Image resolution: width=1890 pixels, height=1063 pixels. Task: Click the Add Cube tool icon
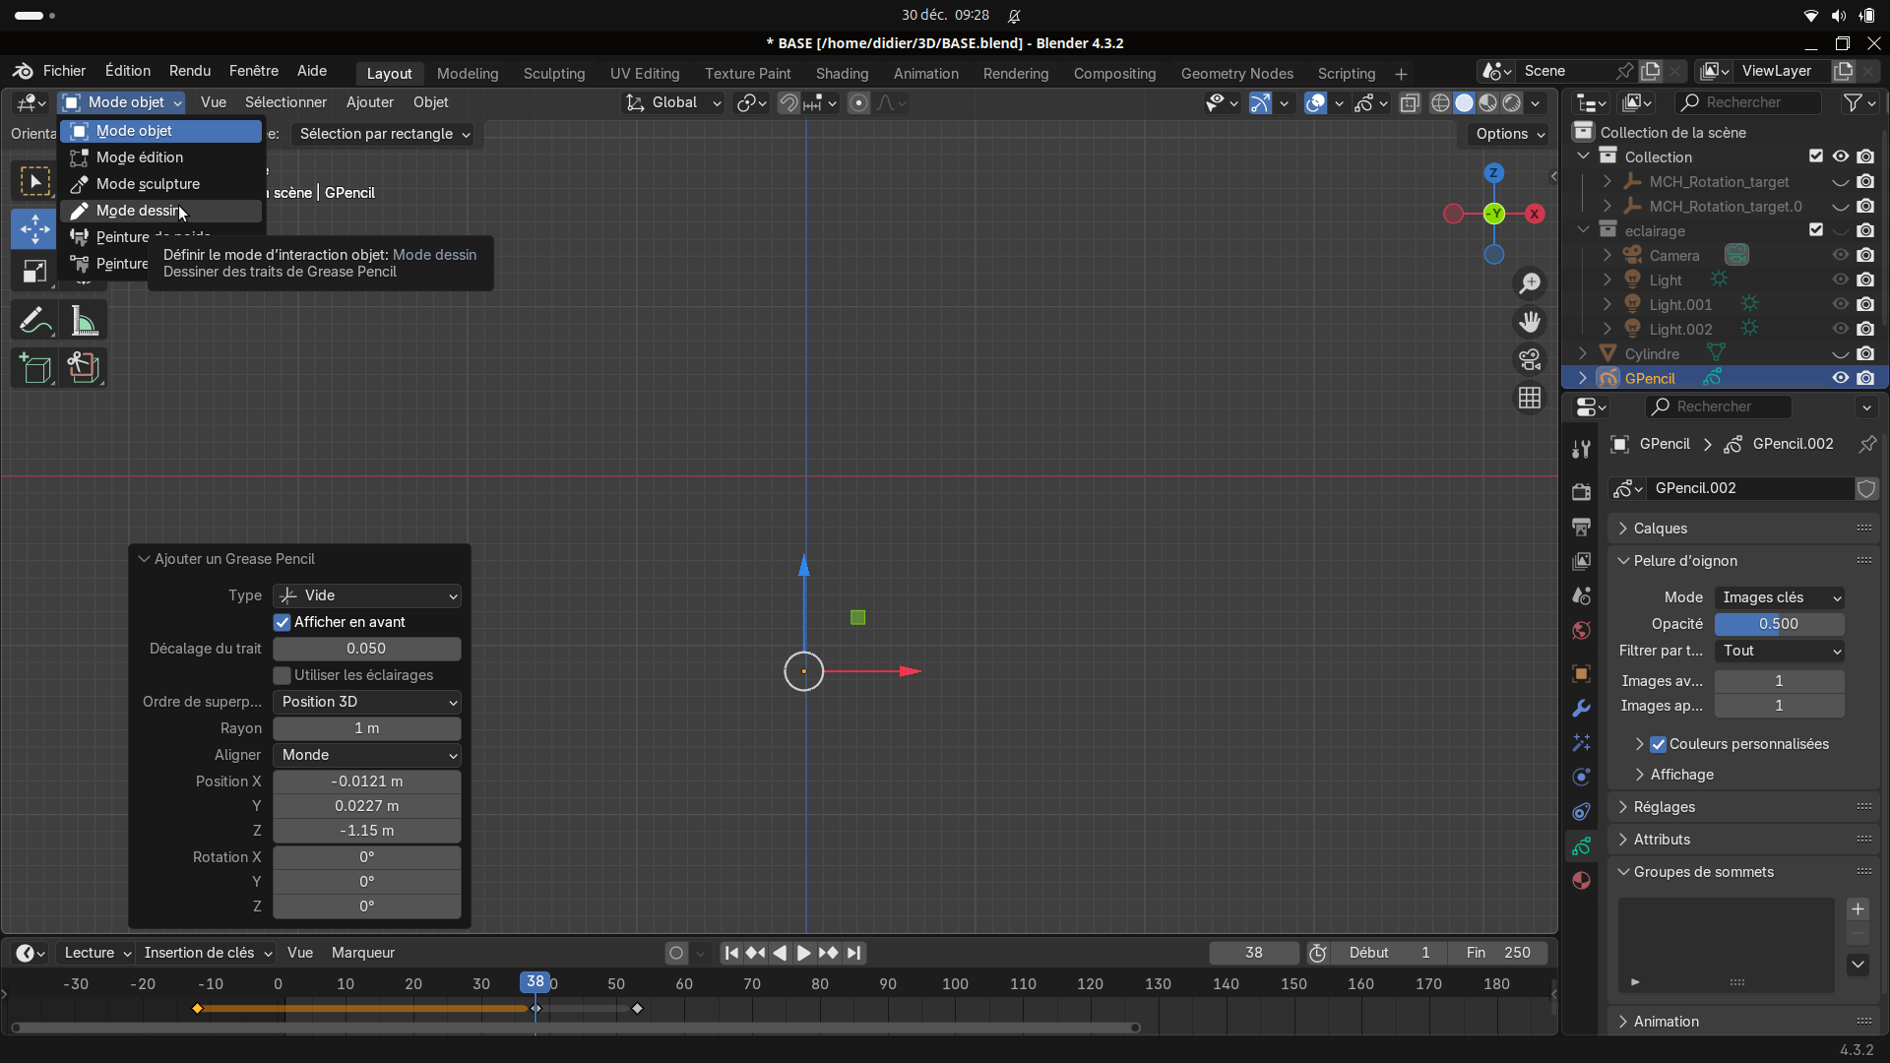(x=34, y=368)
